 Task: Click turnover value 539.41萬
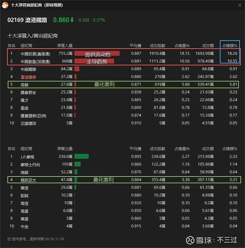tap(206, 84)
